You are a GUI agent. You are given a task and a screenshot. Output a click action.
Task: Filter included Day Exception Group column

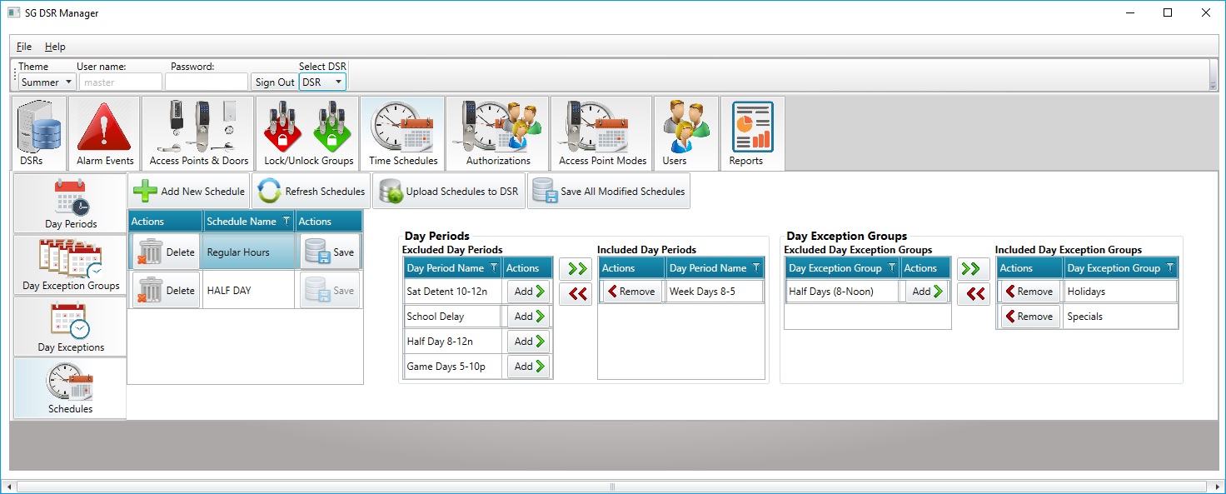1170,267
